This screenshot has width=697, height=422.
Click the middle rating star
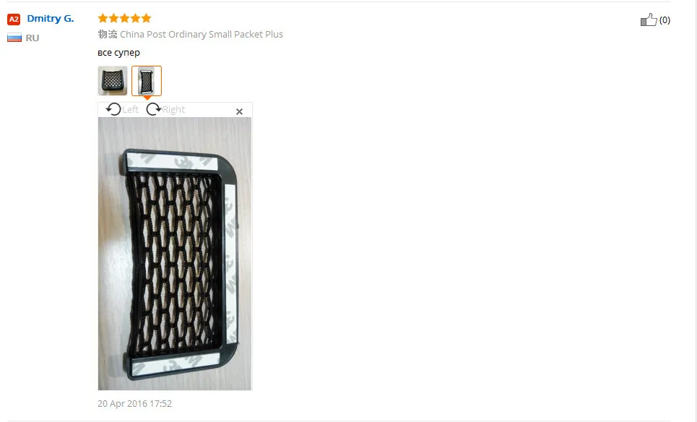click(x=124, y=18)
